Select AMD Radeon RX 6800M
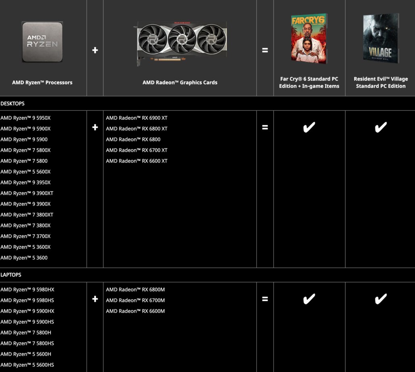Viewport: 415px width, 372px height. pyautogui.click(x=135, y=290)
